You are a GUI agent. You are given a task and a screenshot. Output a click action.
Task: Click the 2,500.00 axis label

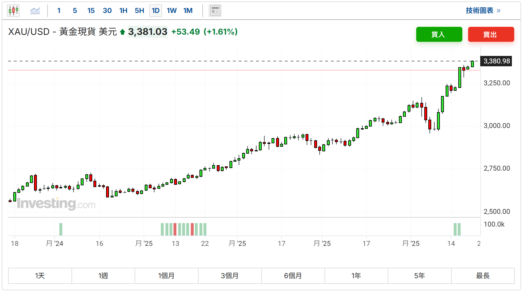click(x=497, y=212)
